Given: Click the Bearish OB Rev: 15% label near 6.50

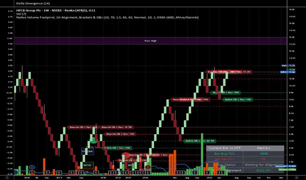Looking at the screenshot, I should pos(120,134).
